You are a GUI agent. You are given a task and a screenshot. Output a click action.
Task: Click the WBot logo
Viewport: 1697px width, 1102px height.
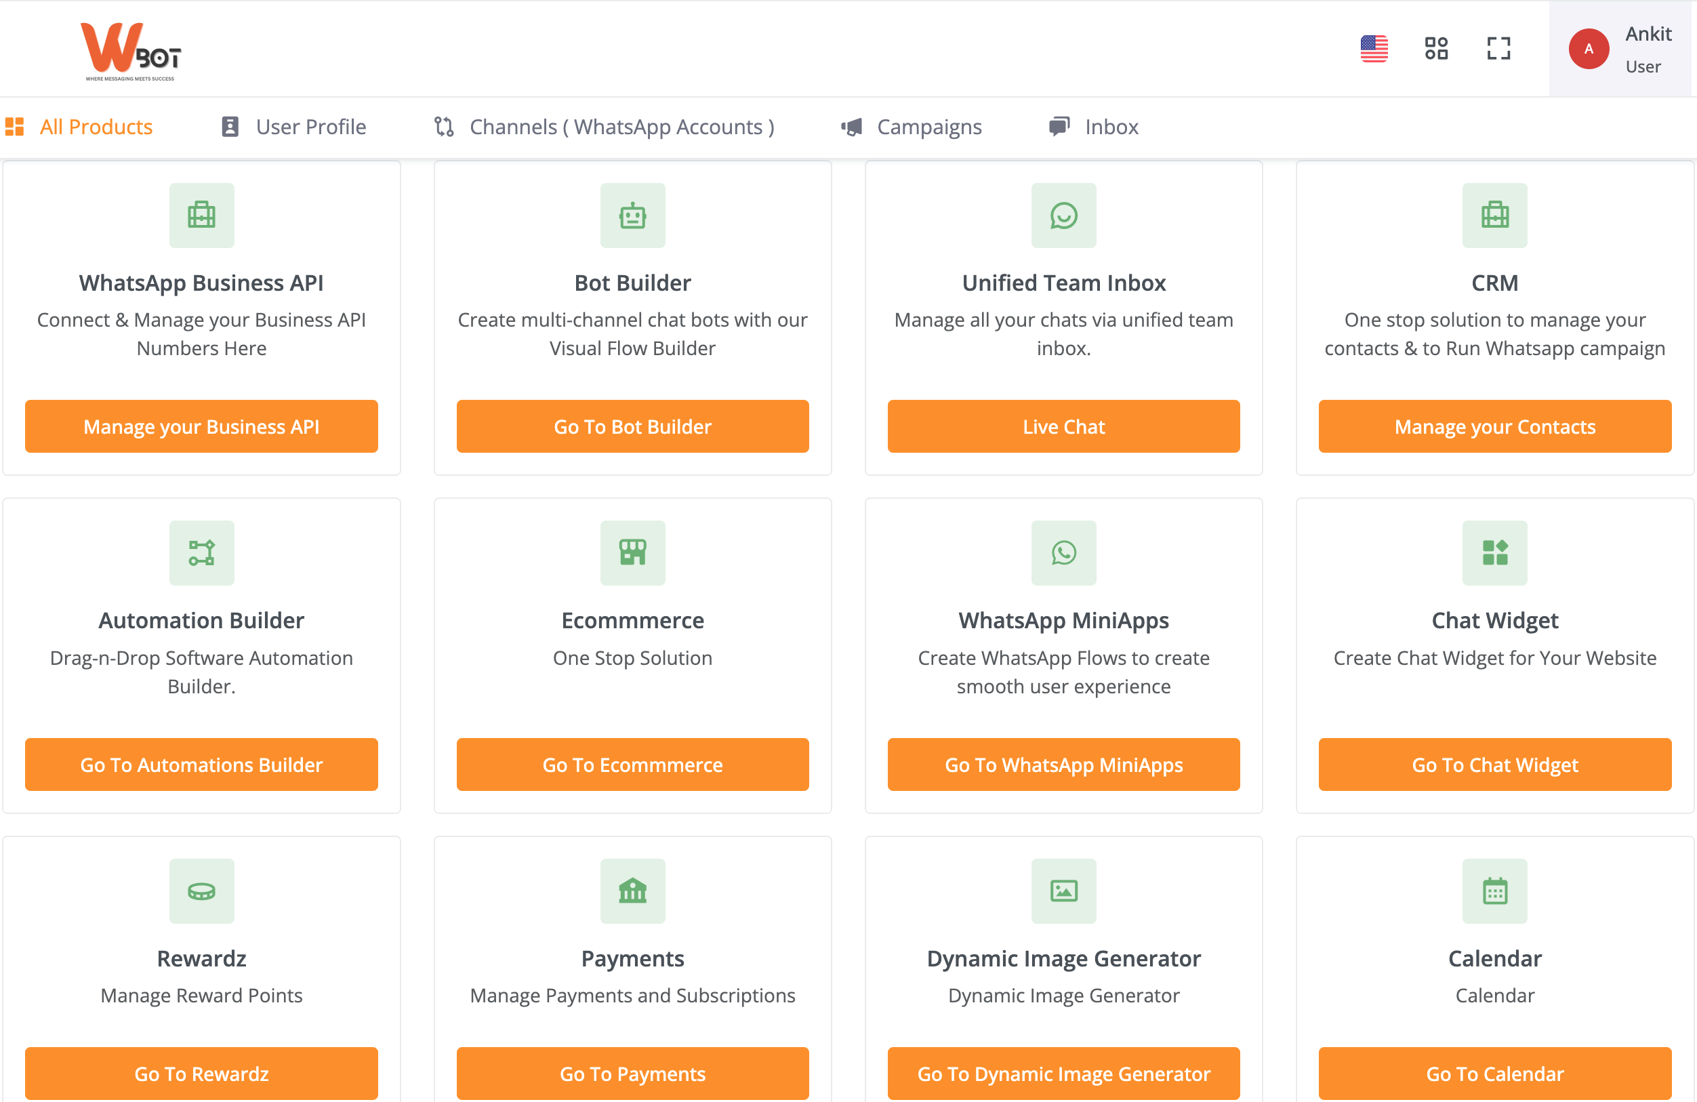[x=131, y=52]
